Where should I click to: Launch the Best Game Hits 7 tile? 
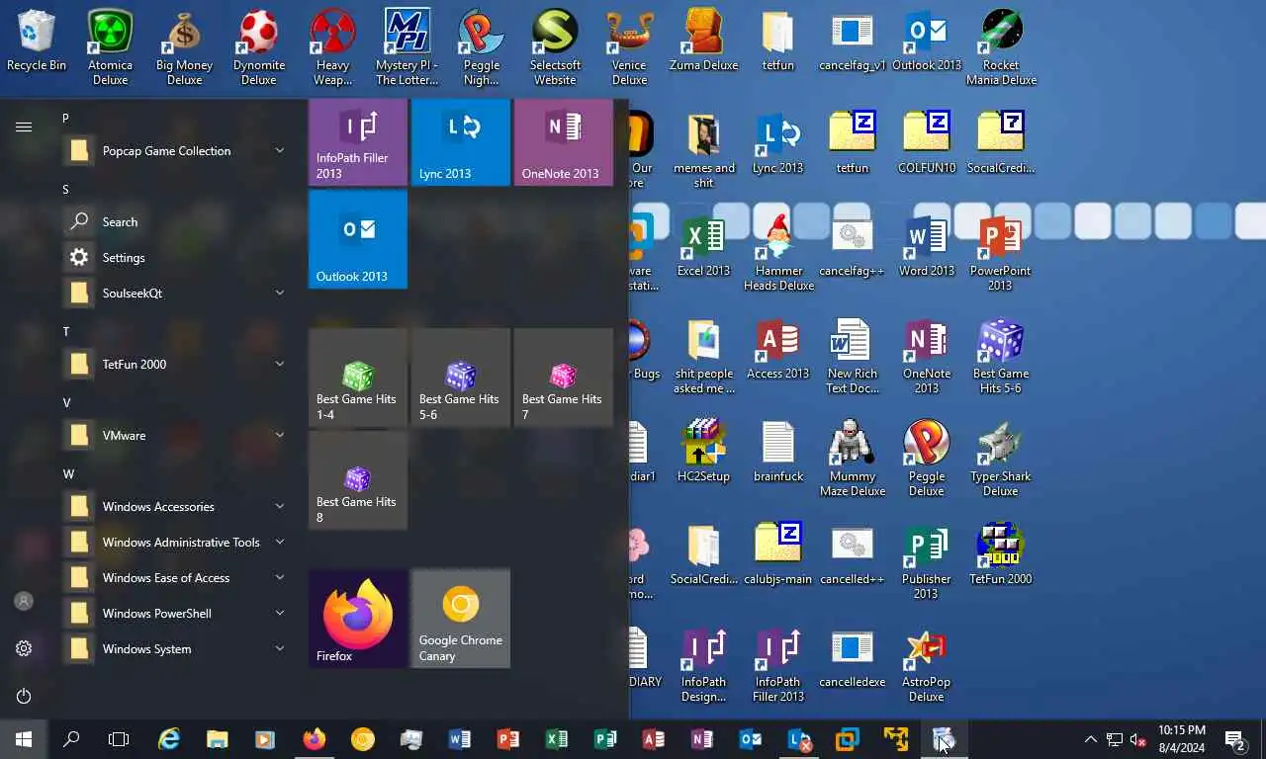tap(564, 378)
